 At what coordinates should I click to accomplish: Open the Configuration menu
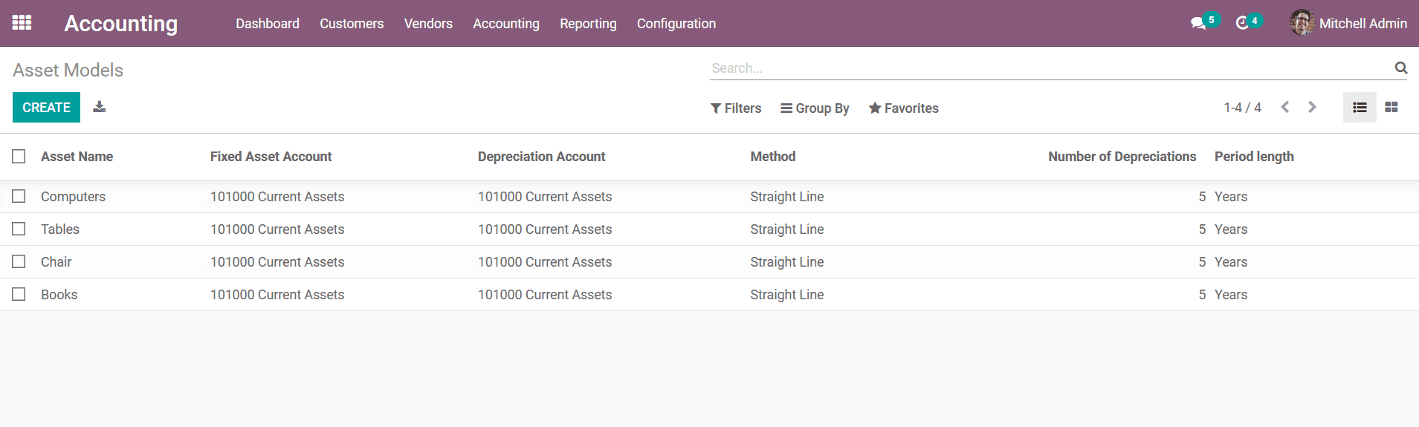(676, 24)
